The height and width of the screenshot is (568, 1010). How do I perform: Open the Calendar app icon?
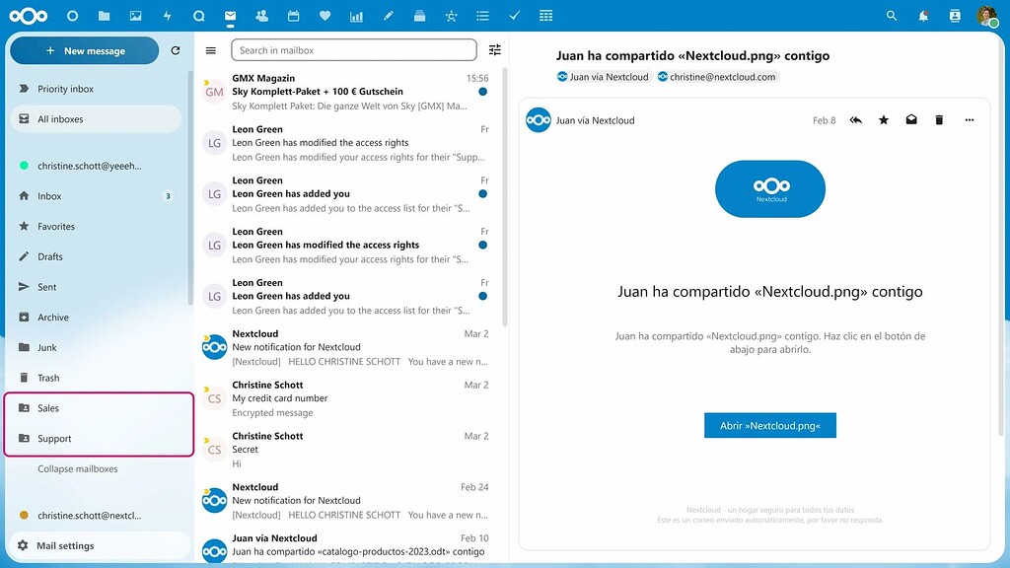tap(293, 15)
